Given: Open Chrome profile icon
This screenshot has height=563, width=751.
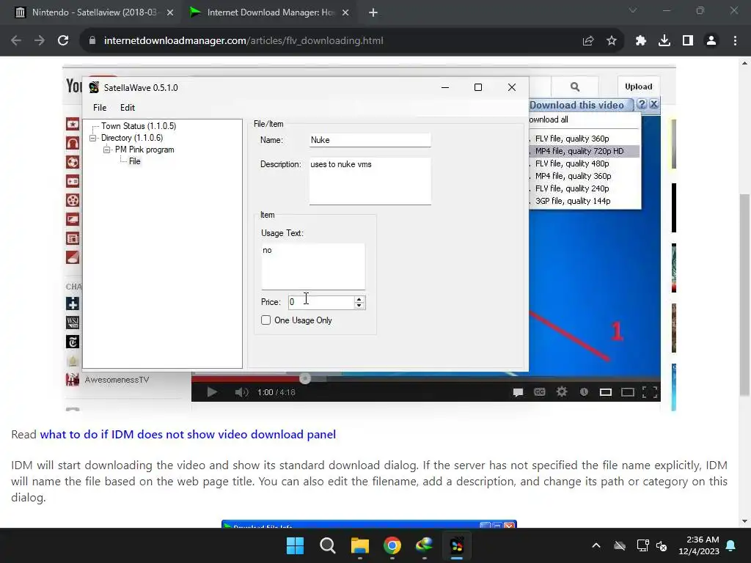Looking at the screenshot, I should pos(711,41).
